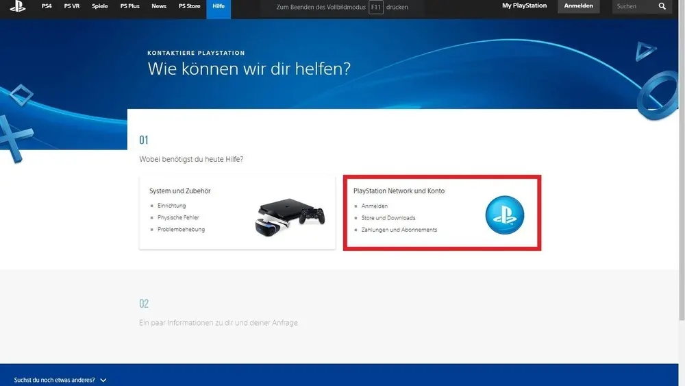Open the Spiele menu
This screenshot has height=386, width=685.
99,6
